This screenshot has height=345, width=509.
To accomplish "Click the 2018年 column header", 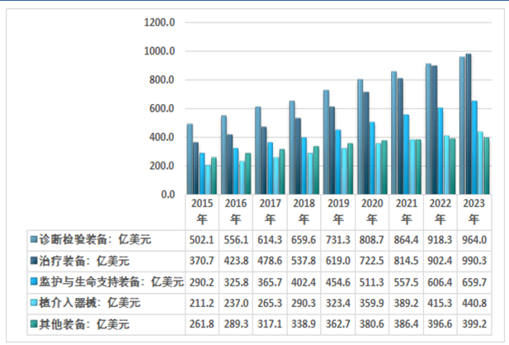I will (304, 211).
